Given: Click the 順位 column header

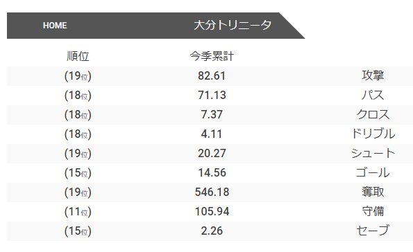Looking at the screenshot, I should tap(78, 56).
